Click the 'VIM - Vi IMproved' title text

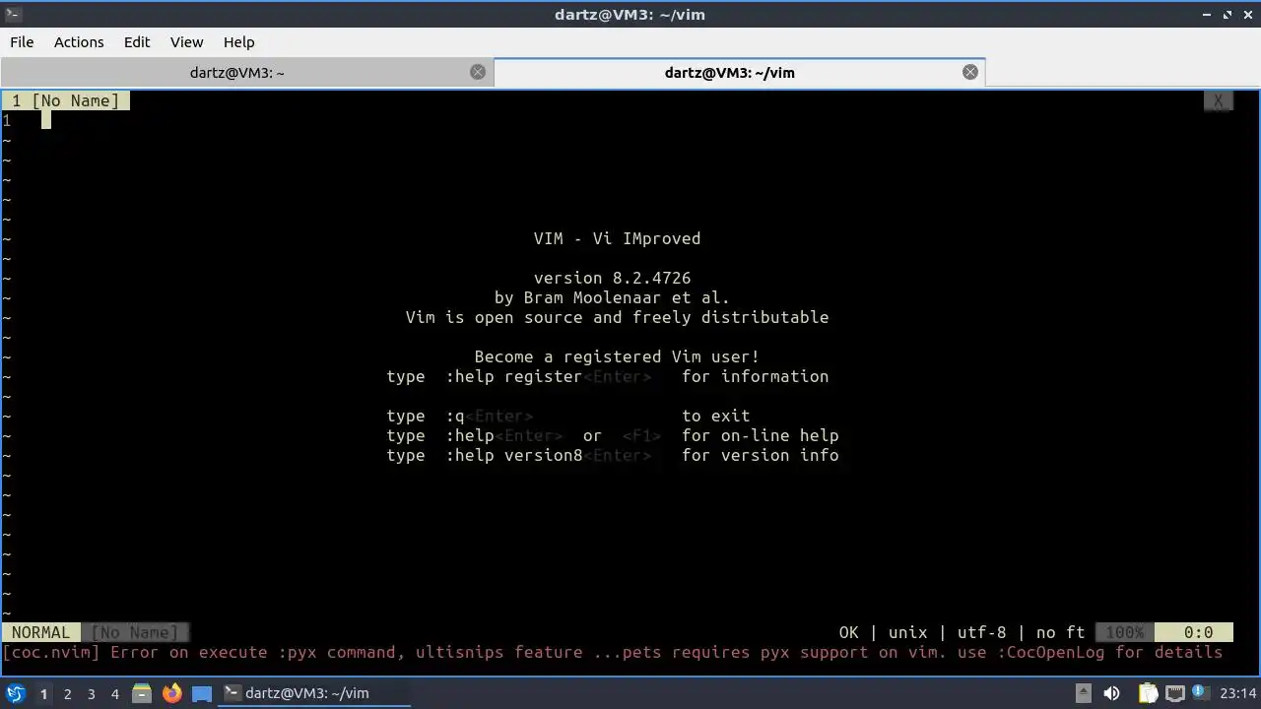pyautogui.click(x=617, y=238)
